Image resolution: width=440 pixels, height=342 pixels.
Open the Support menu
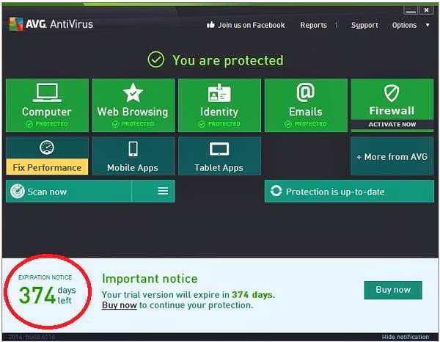pos(364,25)
